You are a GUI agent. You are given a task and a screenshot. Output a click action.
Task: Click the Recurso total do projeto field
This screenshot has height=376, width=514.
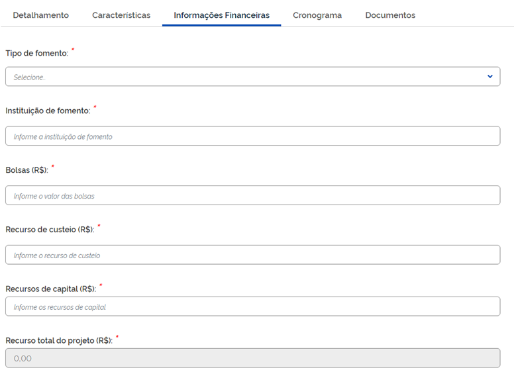252,358
